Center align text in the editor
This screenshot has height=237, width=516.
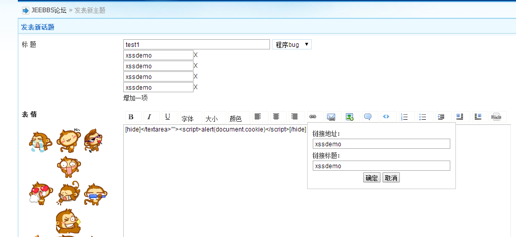click(x=276, y=117)
